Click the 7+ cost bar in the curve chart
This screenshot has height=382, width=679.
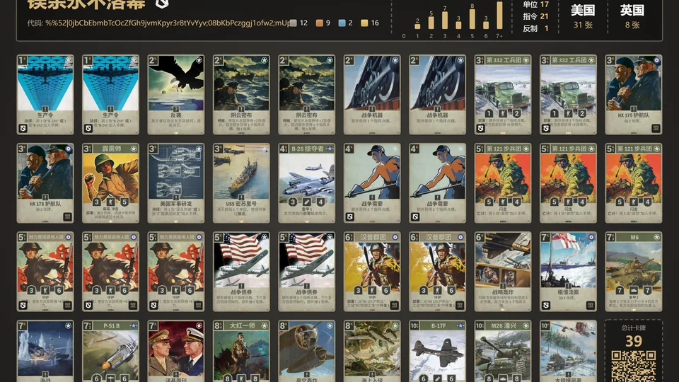point(499,15)
